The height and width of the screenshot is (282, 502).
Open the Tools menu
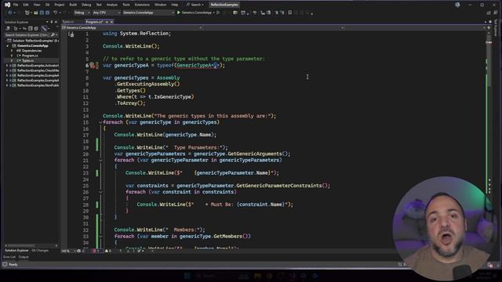(x=126, y=5)
